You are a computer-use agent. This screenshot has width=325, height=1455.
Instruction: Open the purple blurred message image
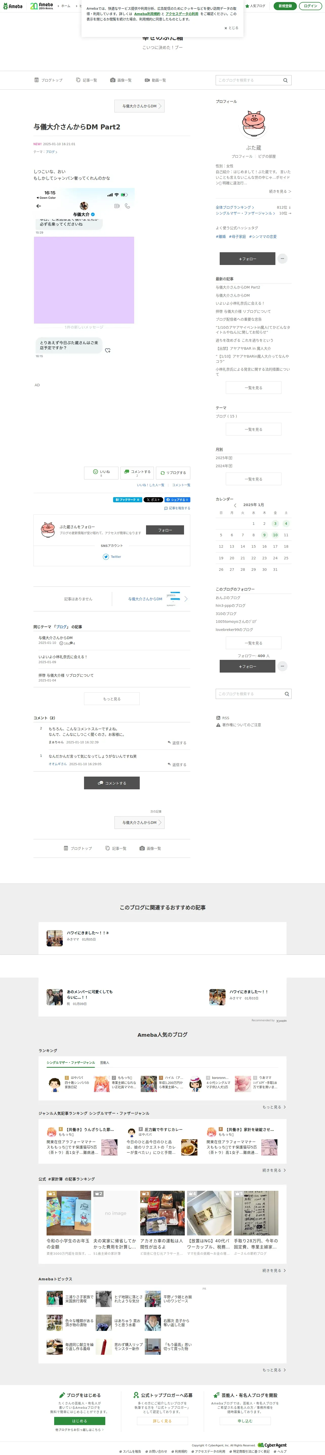84,280
